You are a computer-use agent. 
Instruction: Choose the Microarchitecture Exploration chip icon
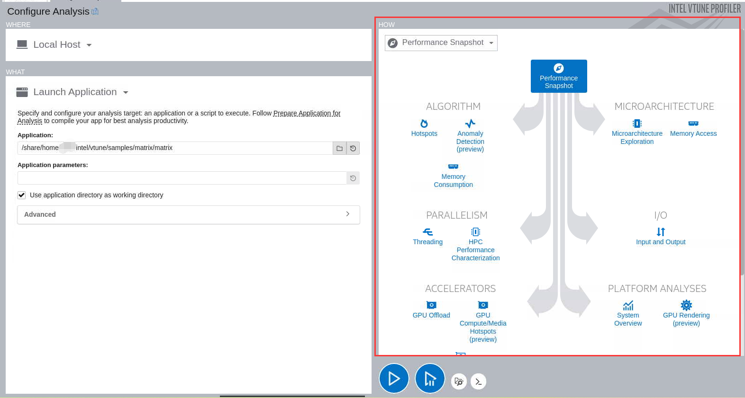637,124
